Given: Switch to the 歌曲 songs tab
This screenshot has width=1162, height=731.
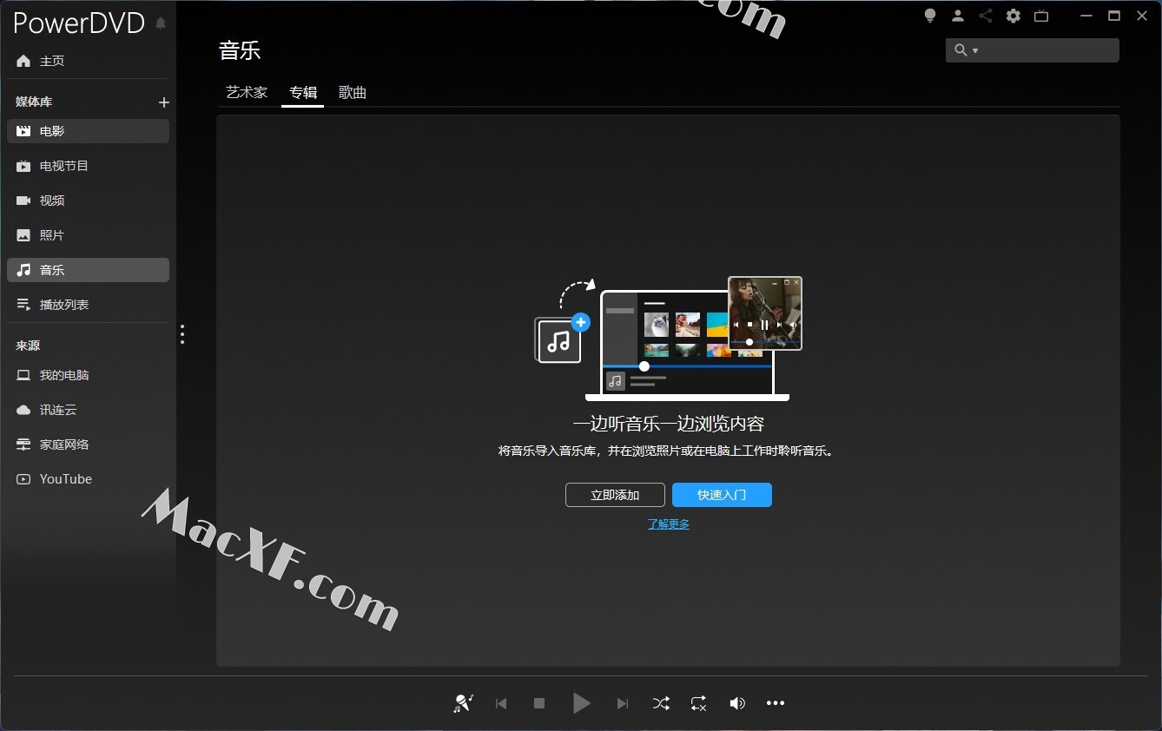Looking at the screenshot, I should click(x=353, y=92).
